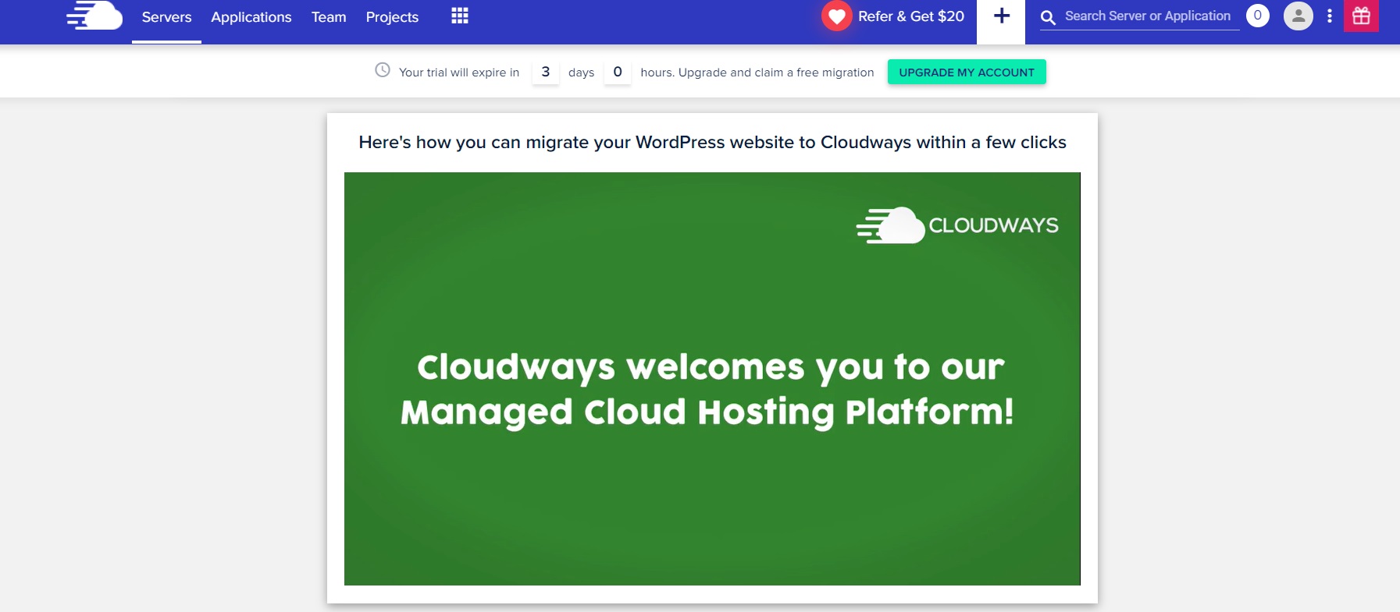Screen dimensions: 1400x612
Task: Click the Cloudways logo inside the video
Action: pyautogui.click(x=957, y=225)
